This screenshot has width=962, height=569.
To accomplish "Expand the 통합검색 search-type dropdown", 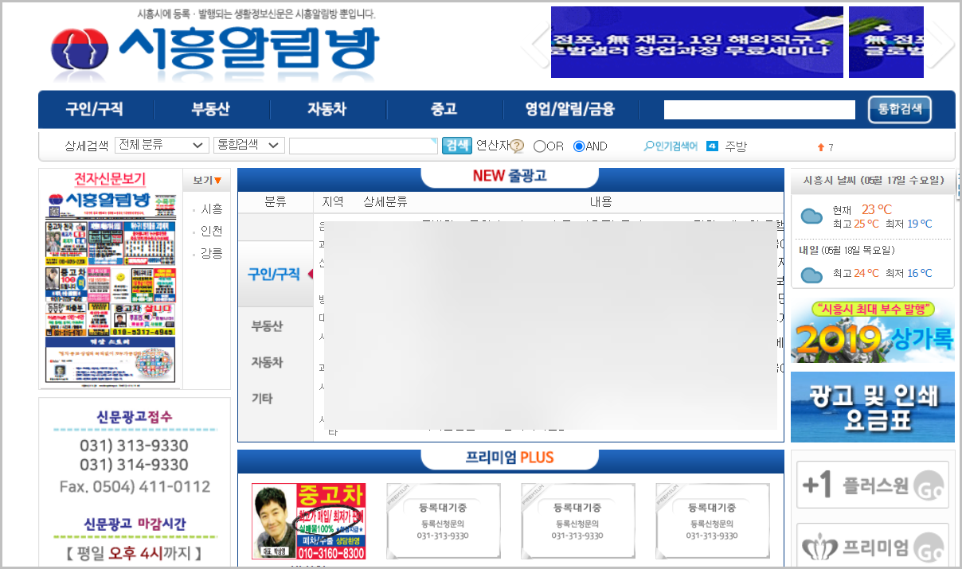I will tap(249, 145).
